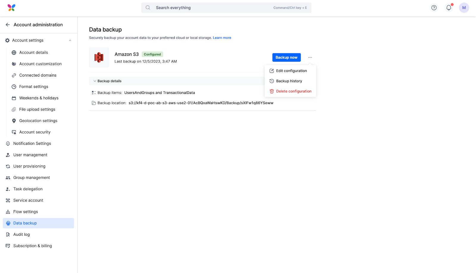Toggle the three-dot more options menu
This screenshot has height=273, width=476.
pyautogui.click(x=310, y=58)
